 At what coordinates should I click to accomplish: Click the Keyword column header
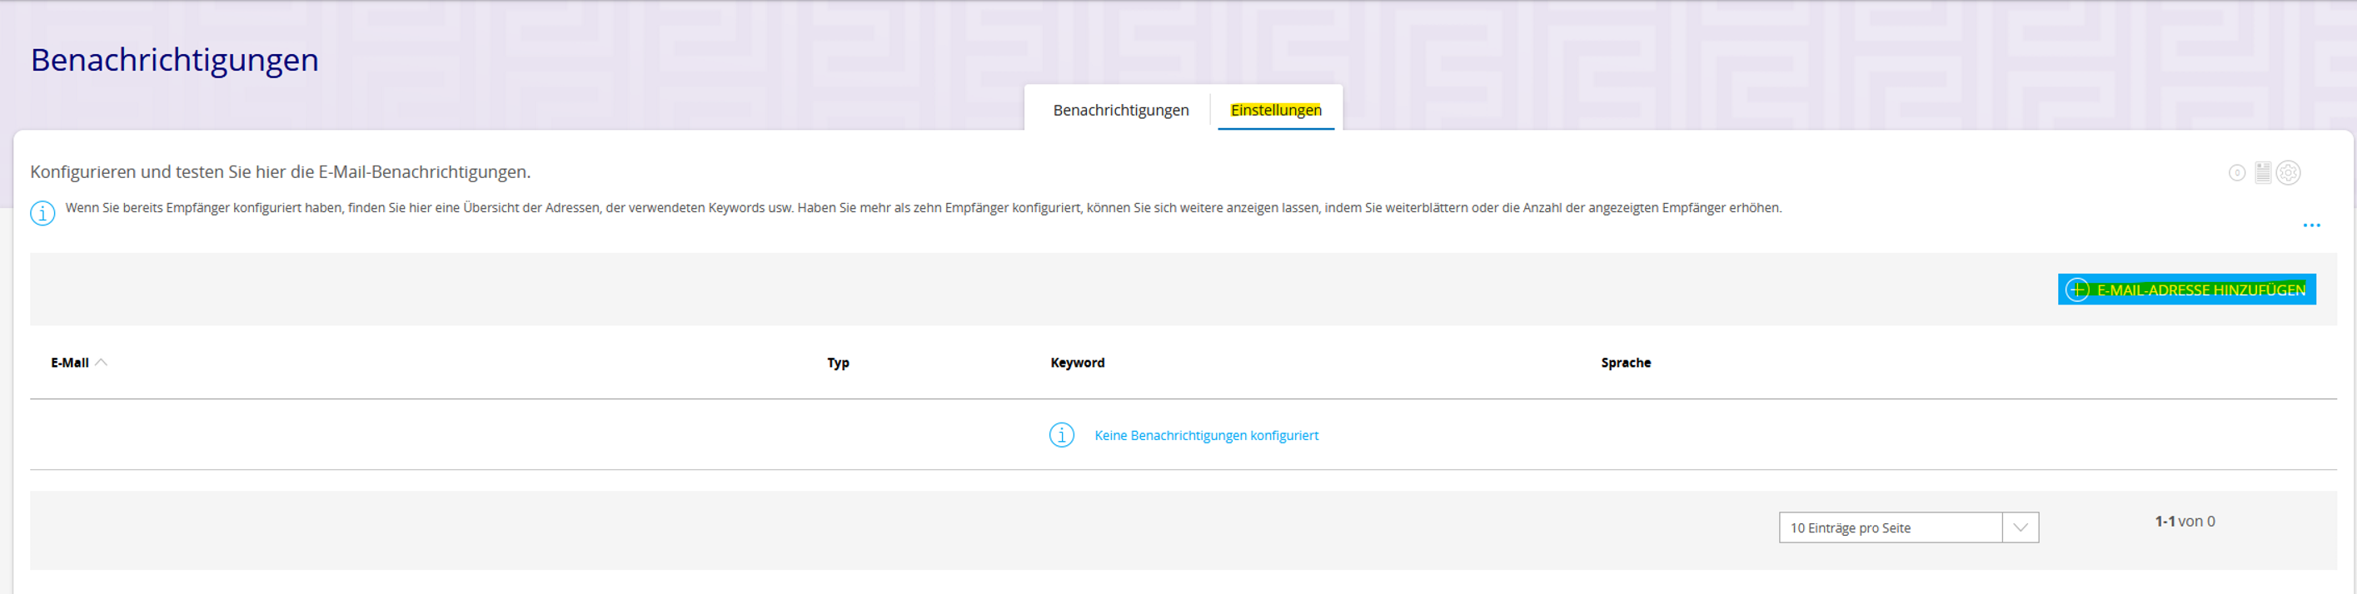1077,363
